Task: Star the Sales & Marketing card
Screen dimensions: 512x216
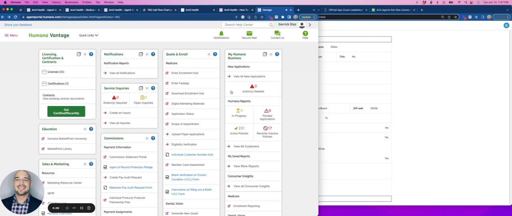Action: click(x=85, y=164)
